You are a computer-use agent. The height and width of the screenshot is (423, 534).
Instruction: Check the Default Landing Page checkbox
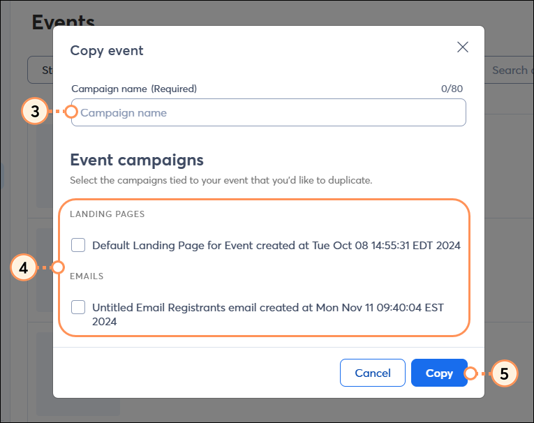tap(78, 245)
